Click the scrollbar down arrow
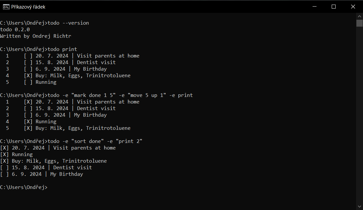This screenshot has height=210, width=363. [359, 206]
